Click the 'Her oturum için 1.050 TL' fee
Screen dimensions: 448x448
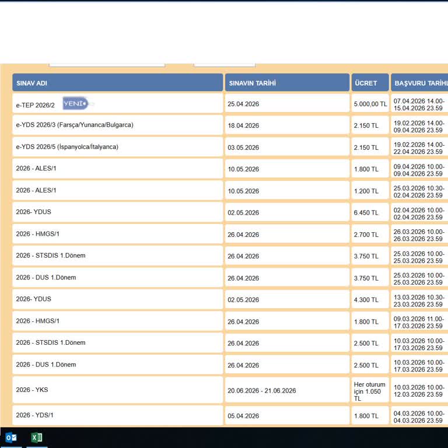point(369,391)
